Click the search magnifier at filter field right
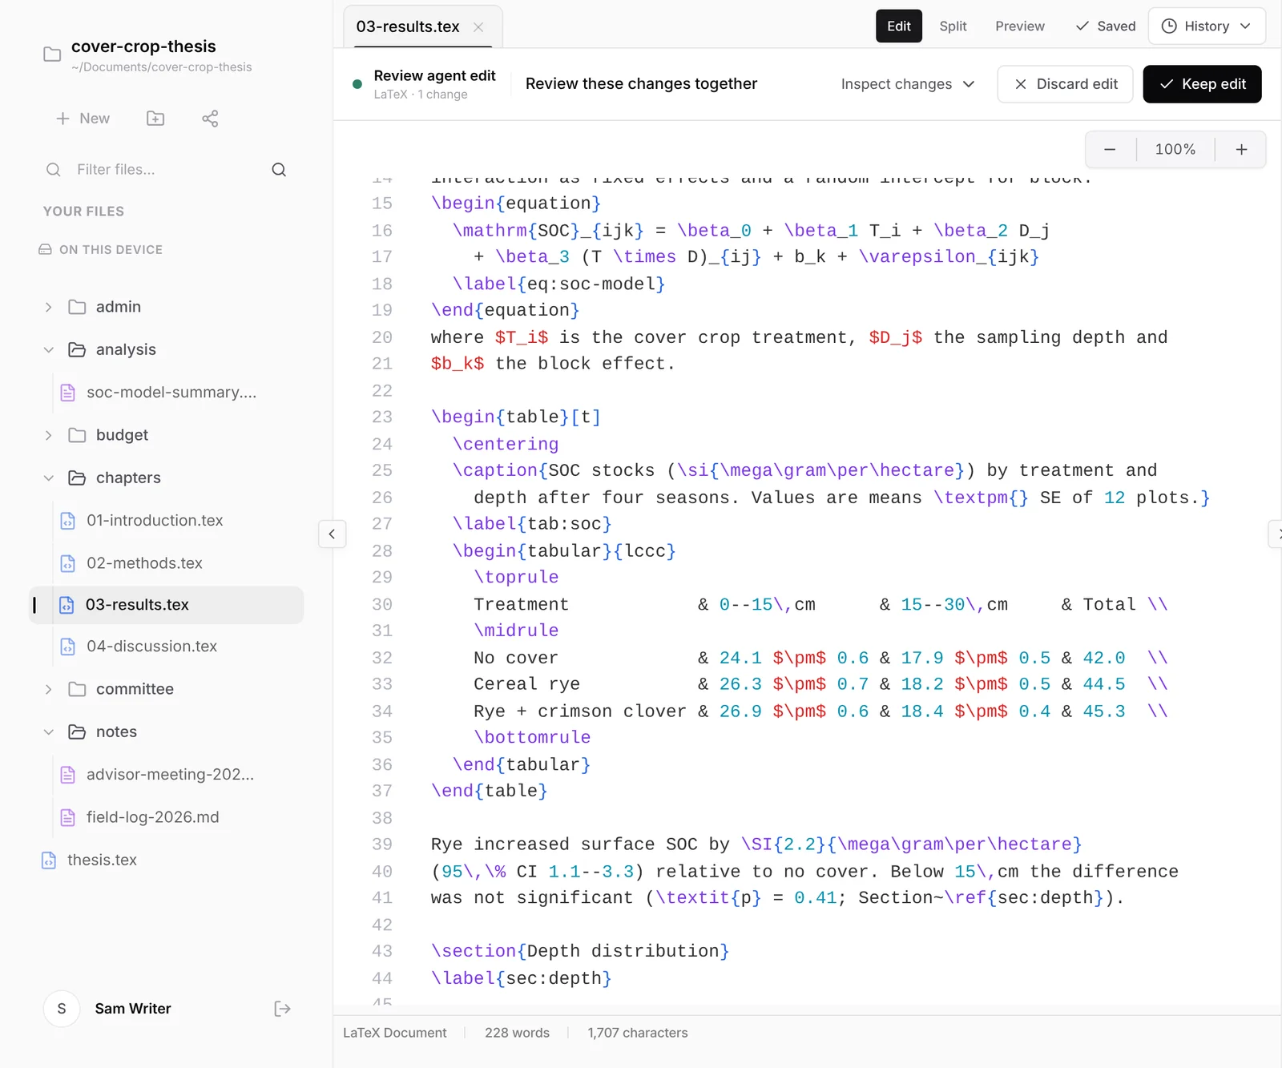The image size is (1282, 1068). [279, 170]
